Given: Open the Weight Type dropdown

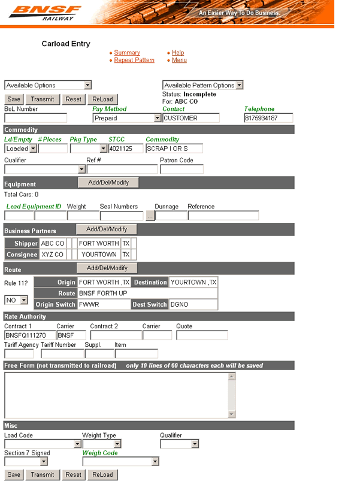Looking at the screenshot, I should click(x=102, y=444).
